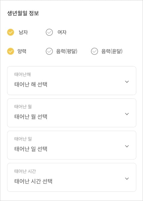Click the small 태어난 시간 field label

click(25, 171)
